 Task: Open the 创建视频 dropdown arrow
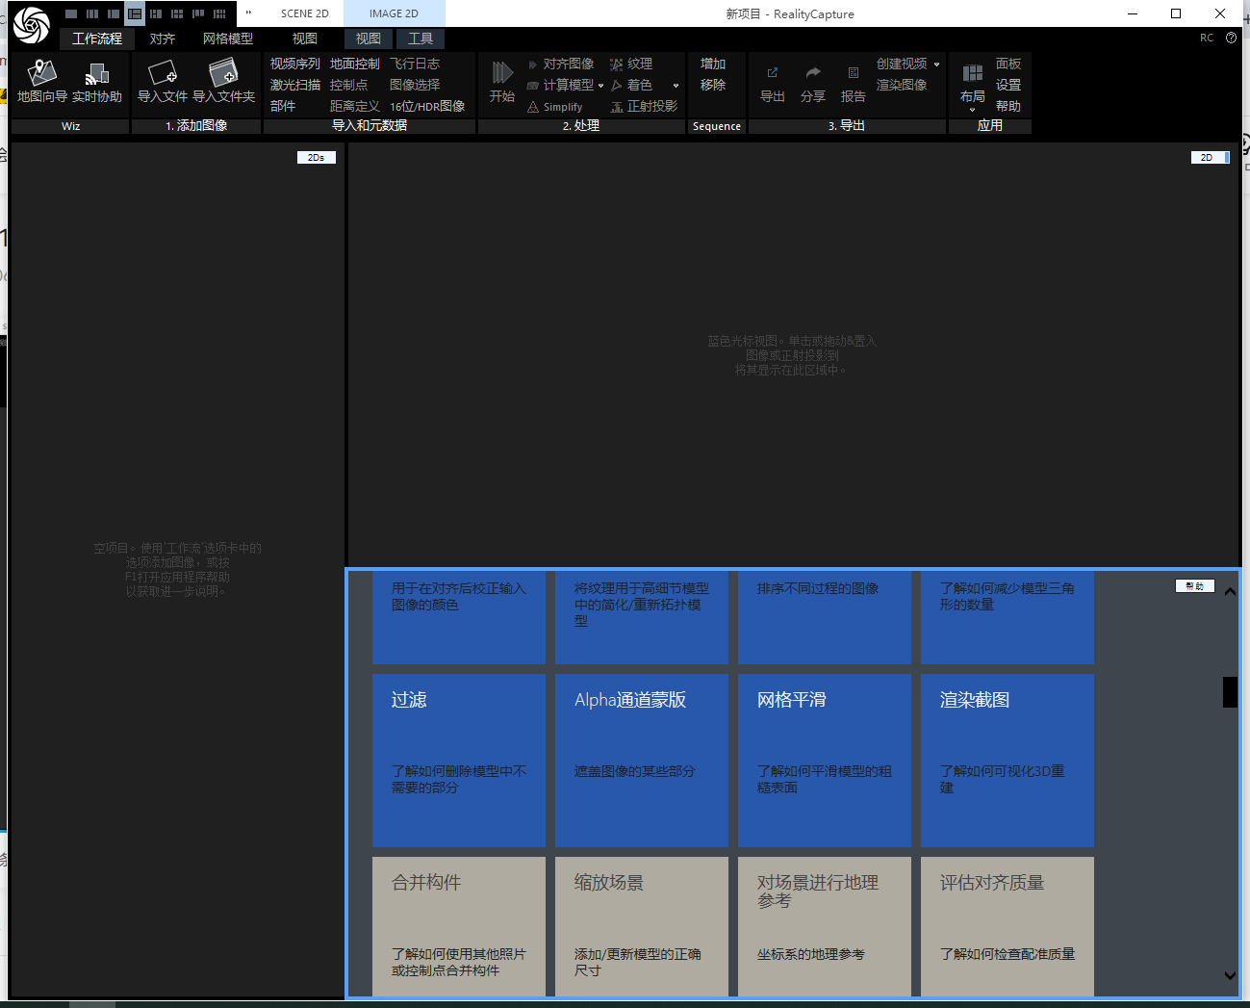tap(936, 65)
